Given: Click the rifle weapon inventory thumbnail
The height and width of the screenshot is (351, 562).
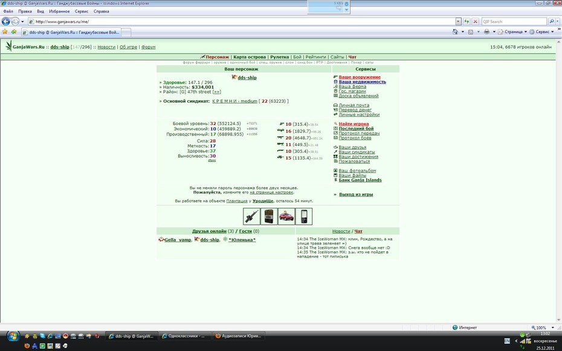Looking at the screenshot, I should [x=251, y=216].
